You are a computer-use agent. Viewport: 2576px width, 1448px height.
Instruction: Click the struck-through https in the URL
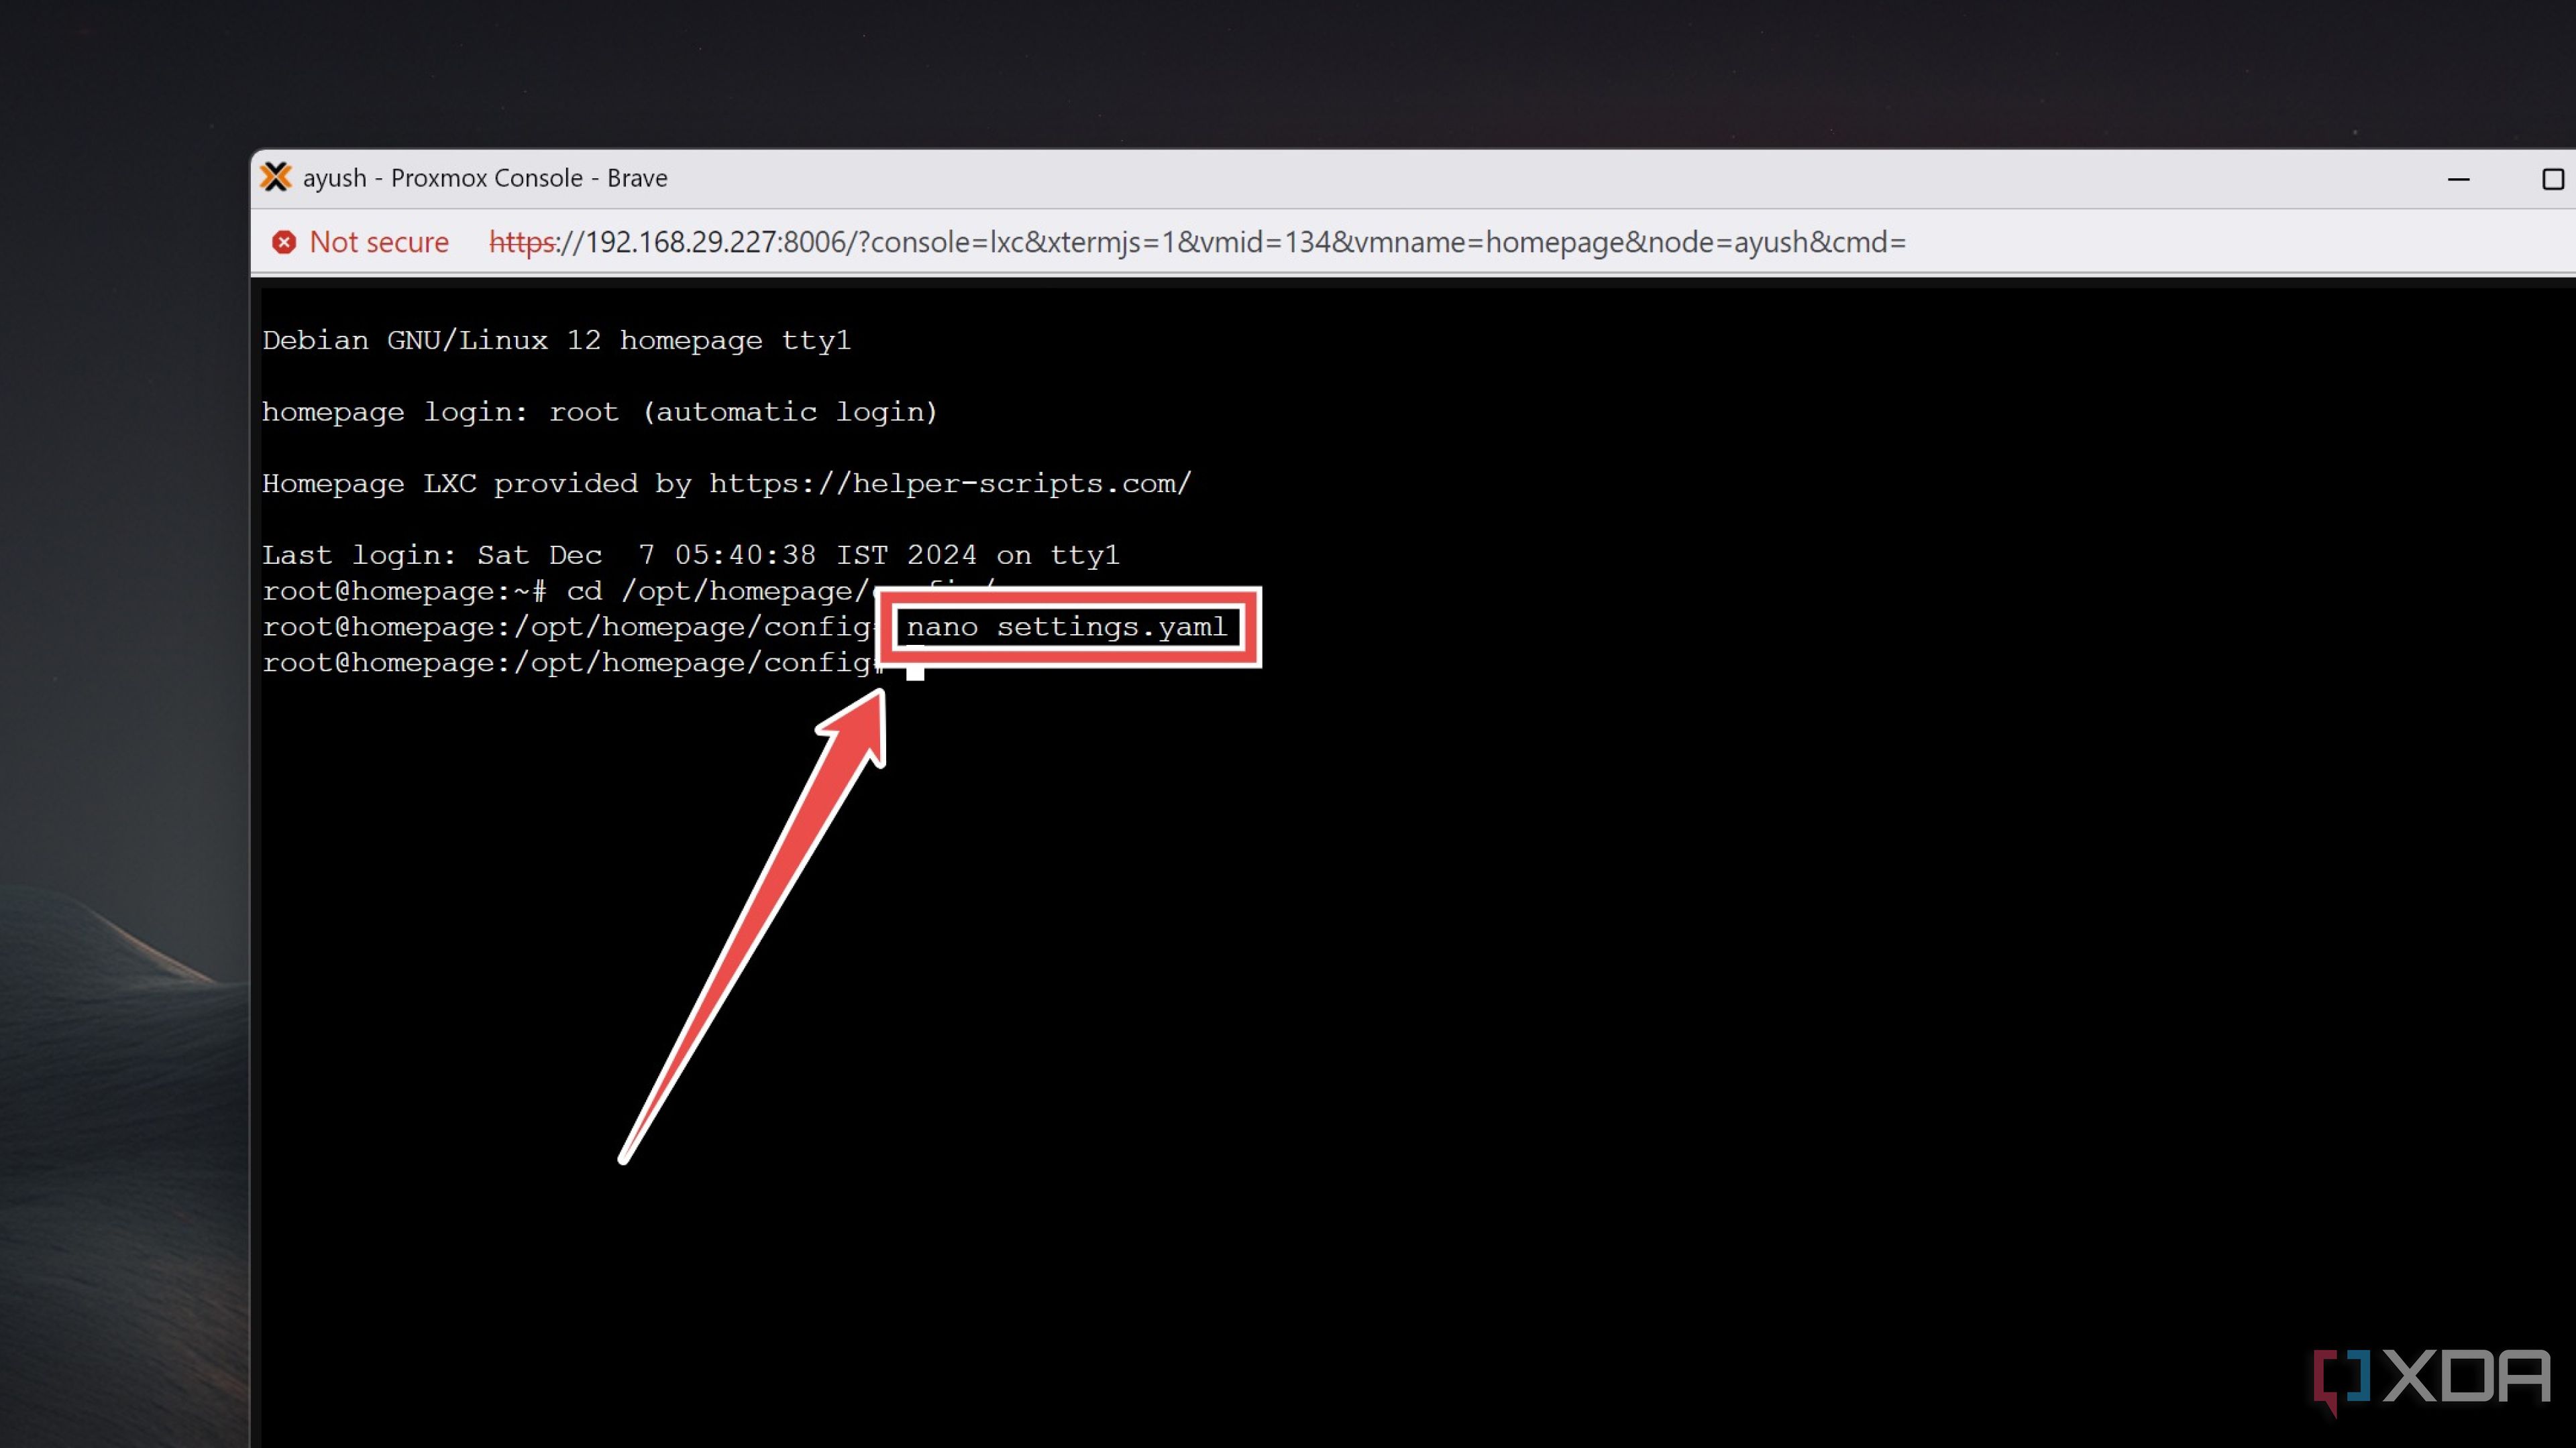pyautogui.click(x=521, y=242)
